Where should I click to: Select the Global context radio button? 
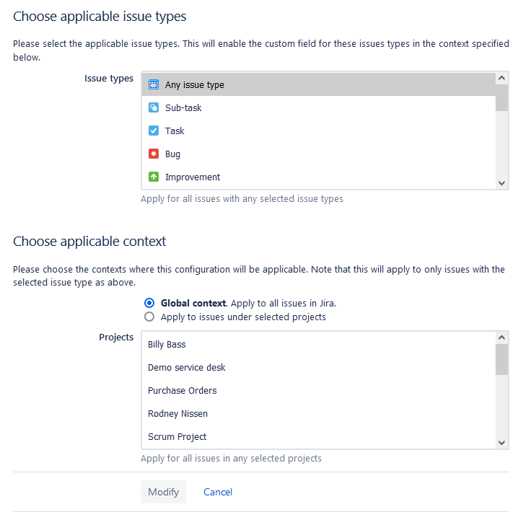pyautogui.click(x=149, y=303)
